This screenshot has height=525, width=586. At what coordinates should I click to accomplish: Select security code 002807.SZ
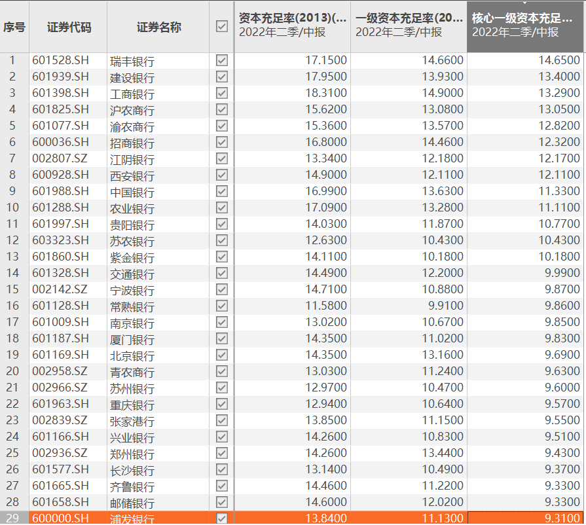point(60,158)
